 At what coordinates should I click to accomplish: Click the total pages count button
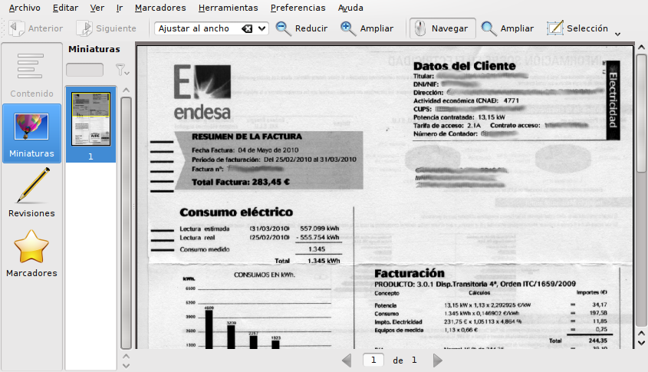(x=414, y=360)
